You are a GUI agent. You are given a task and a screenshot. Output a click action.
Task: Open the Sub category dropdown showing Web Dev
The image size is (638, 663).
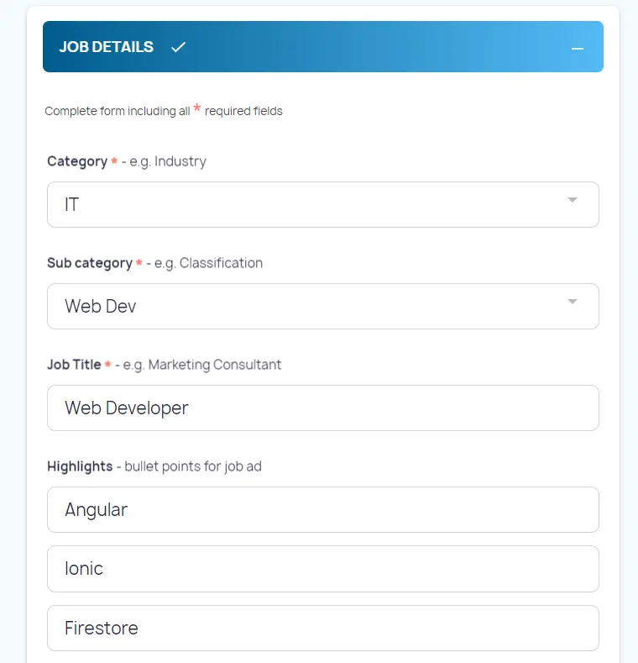tap(322, 306)
